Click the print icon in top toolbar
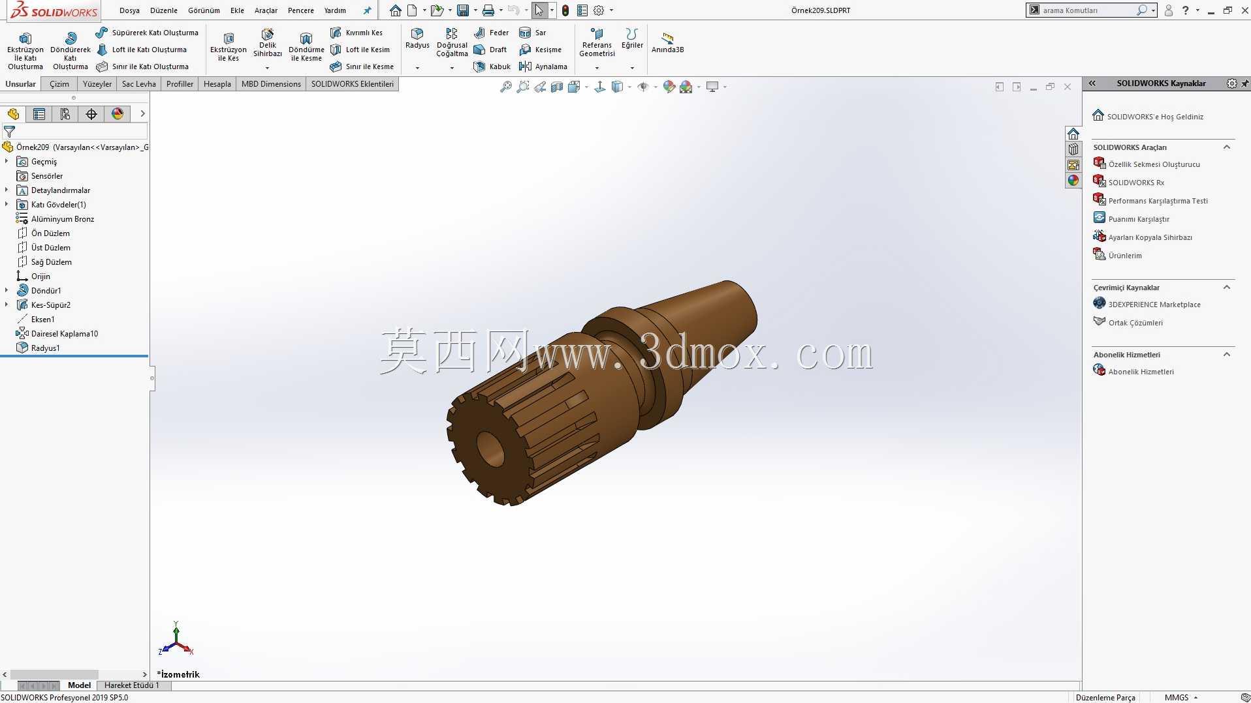Viewport: 1251px width, 703px height. click(x=488, y=10)
